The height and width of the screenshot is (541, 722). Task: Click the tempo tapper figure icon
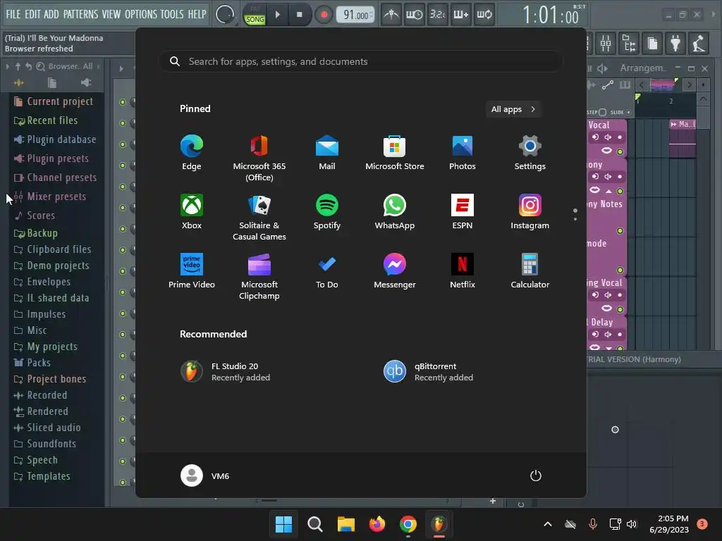[699, 44]
